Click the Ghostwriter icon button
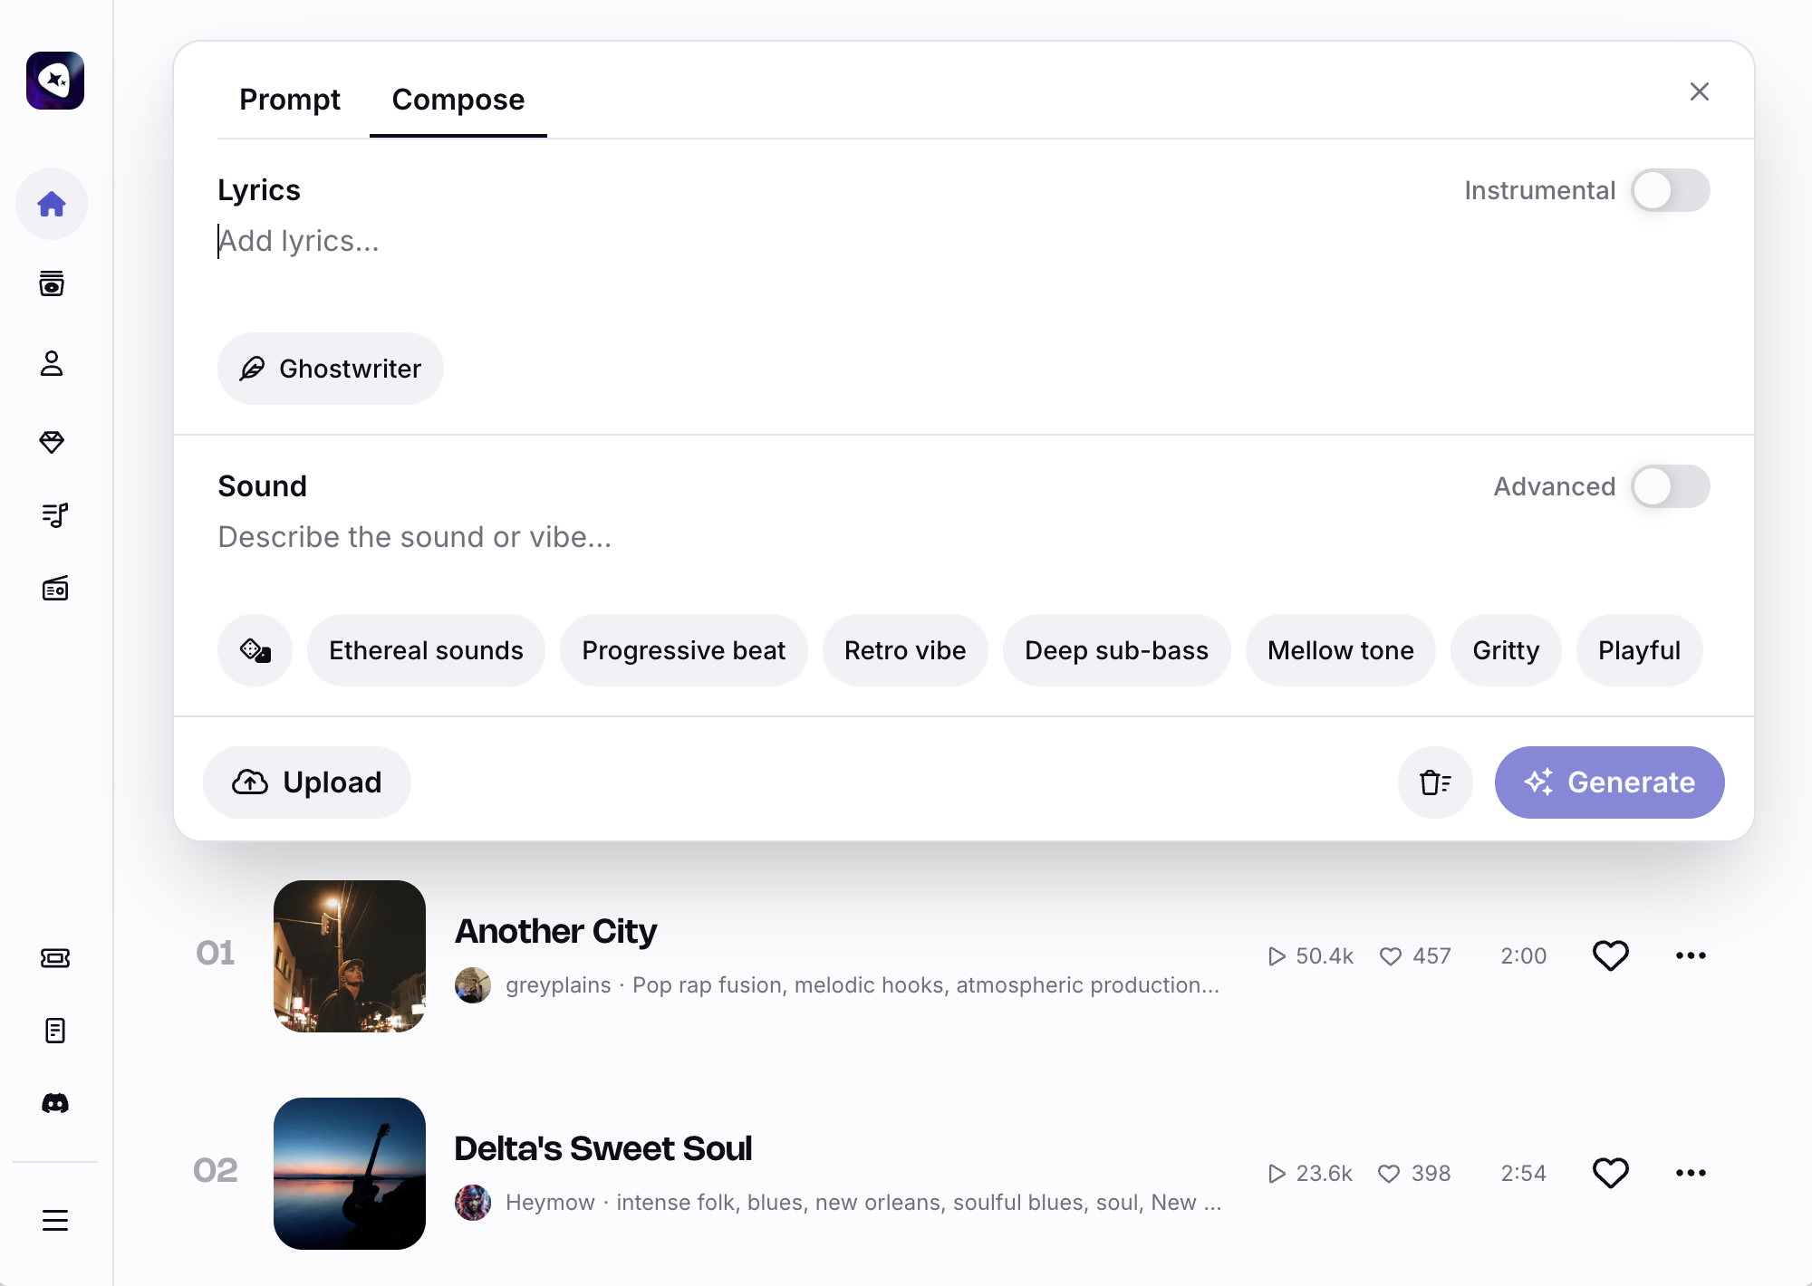The width and height of the screenshot is (1812, 1286). pyautogui.click(x=252, y=369)
